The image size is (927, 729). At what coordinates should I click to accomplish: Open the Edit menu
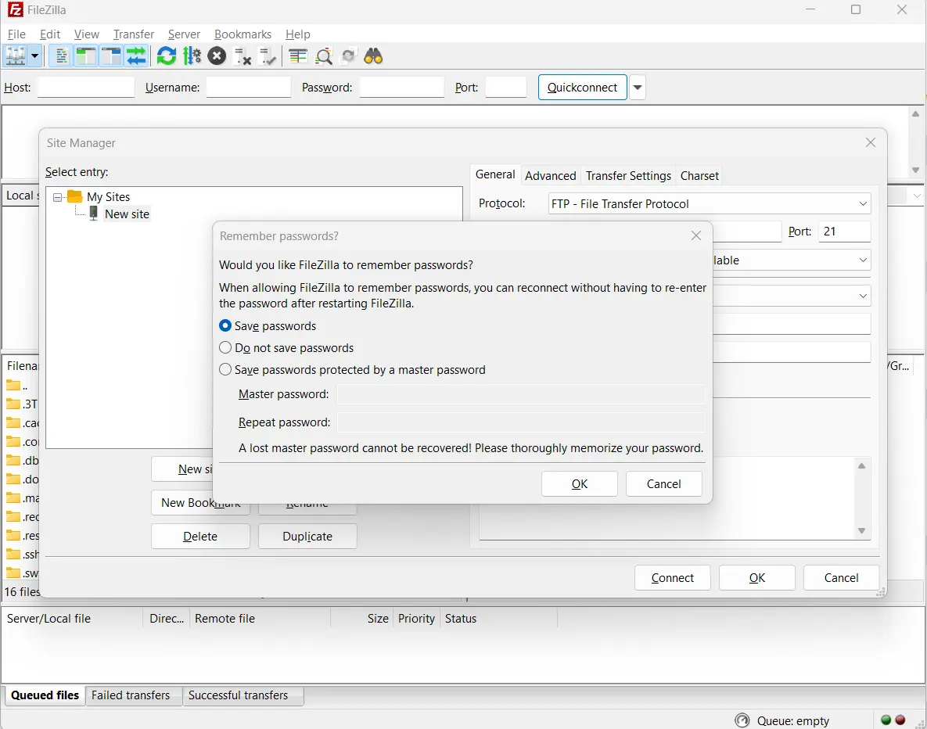[50, 34]
